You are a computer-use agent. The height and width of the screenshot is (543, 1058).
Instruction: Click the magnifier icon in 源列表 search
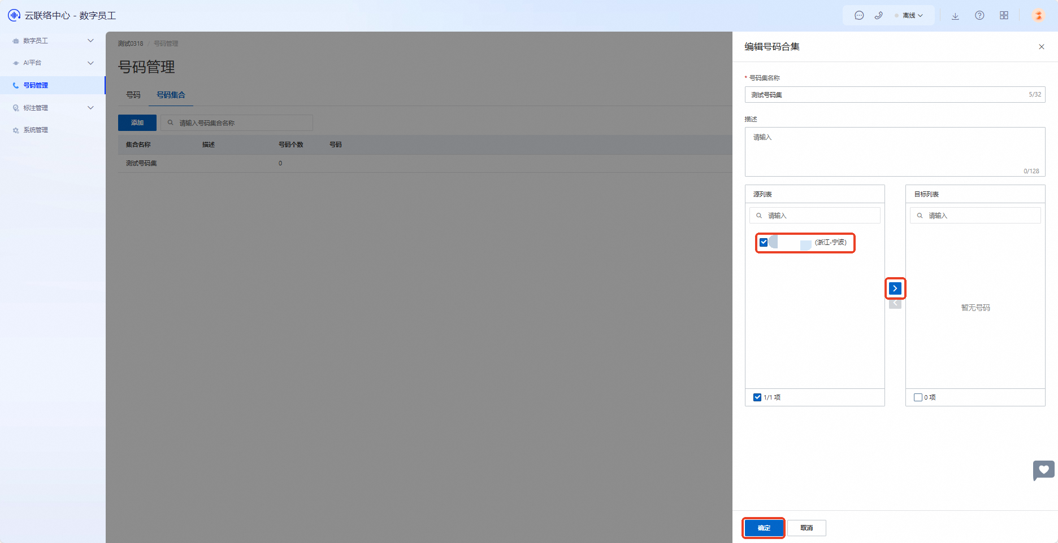pos(759,216)
